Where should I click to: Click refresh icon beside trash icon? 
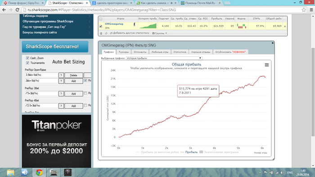[x=106, y=33]
